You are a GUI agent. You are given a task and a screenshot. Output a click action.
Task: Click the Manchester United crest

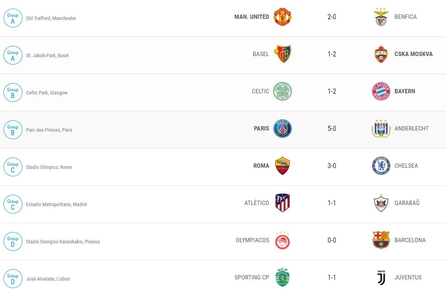[283, 17]
